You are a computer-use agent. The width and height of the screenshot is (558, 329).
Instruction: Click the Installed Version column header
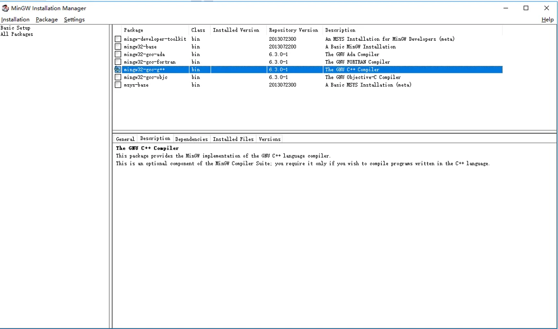click(x=238, y=30)
